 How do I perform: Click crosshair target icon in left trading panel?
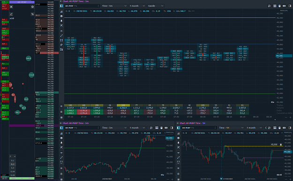click(32, 7)
